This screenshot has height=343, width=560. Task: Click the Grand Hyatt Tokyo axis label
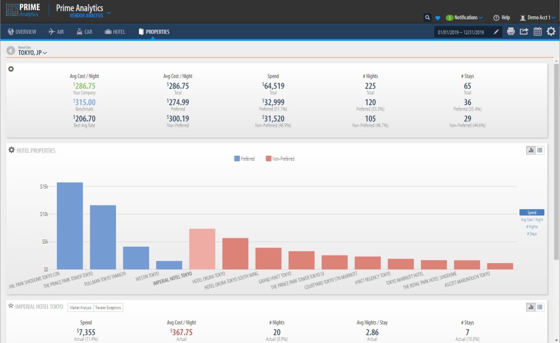tap(275, 278)
